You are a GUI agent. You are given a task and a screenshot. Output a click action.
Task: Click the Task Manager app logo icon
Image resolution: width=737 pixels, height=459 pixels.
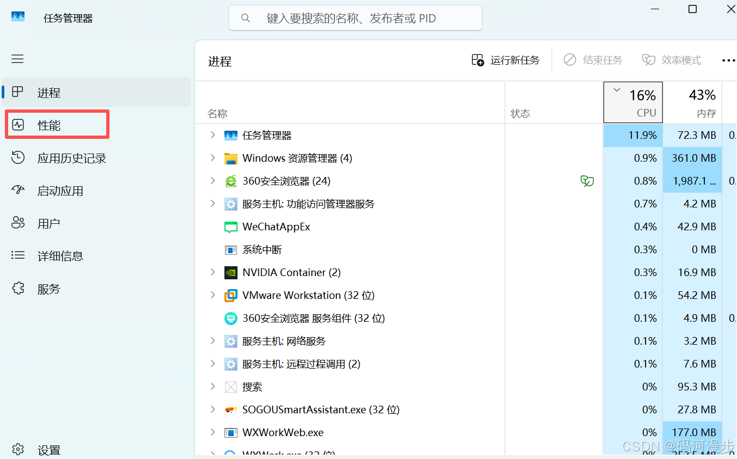click(18, 16)
